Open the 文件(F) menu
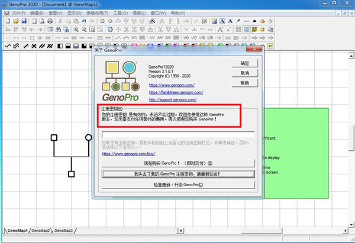 tap(18, 13)
